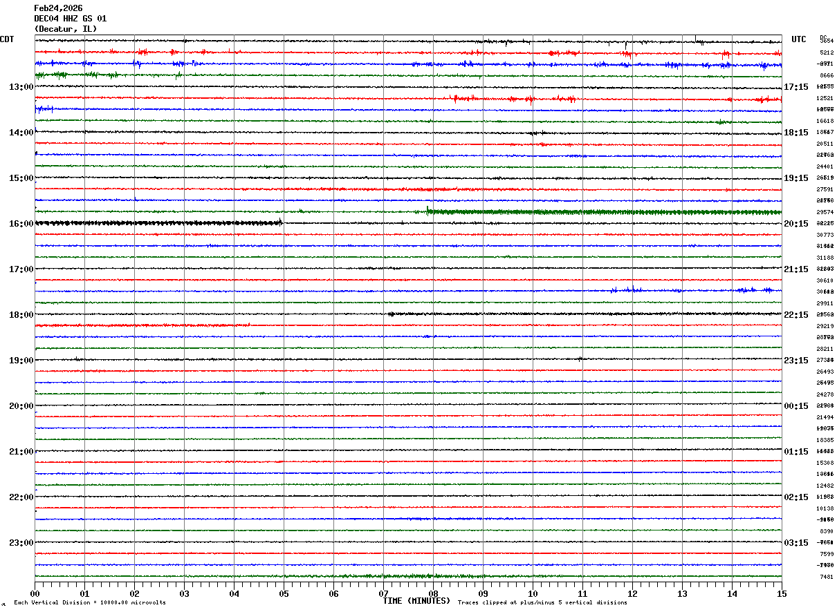The width and height of the screenshot is (837, 612).
Task: Click the 03:15 UTC time label
Action: click(x=796, y=543)
